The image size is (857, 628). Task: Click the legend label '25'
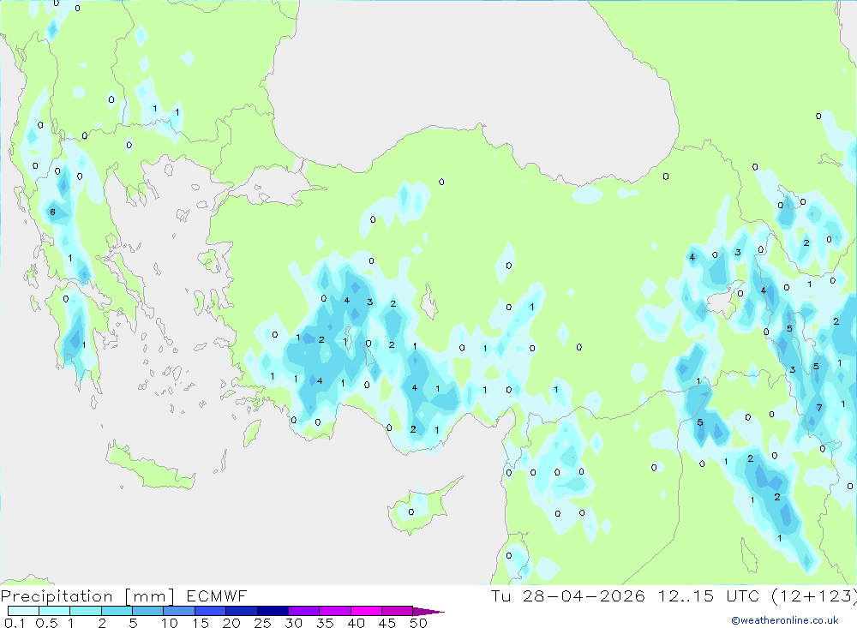262,623
